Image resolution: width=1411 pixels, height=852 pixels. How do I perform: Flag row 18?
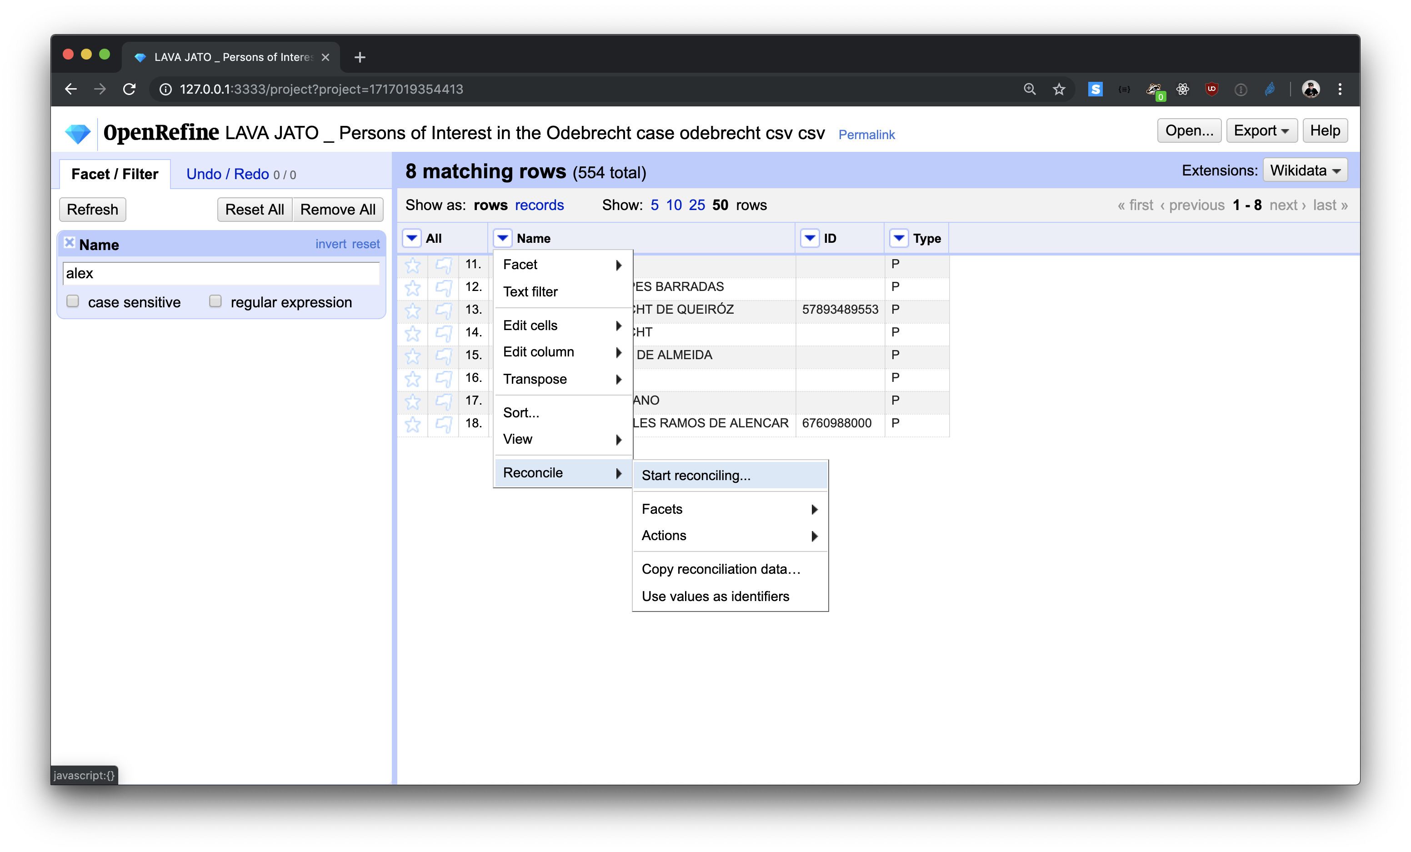tap(443, 424)
